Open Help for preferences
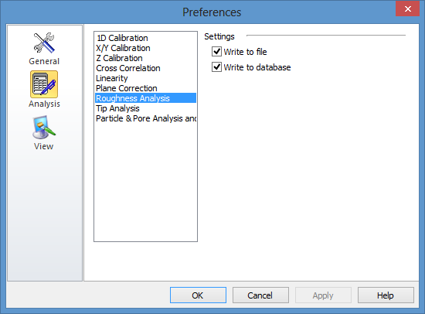Screen dimensions: 425x314 386,295
